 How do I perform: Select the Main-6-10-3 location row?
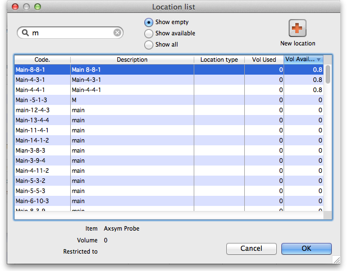[112, 201]
